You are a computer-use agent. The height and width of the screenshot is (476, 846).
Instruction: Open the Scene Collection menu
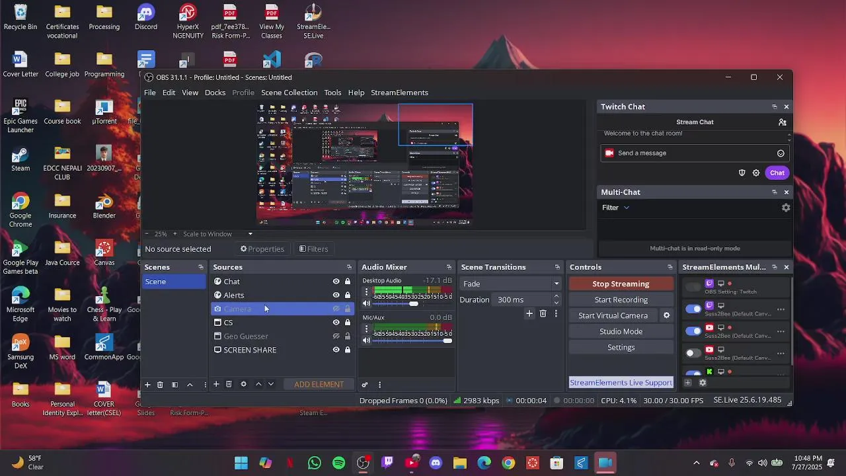289,93
